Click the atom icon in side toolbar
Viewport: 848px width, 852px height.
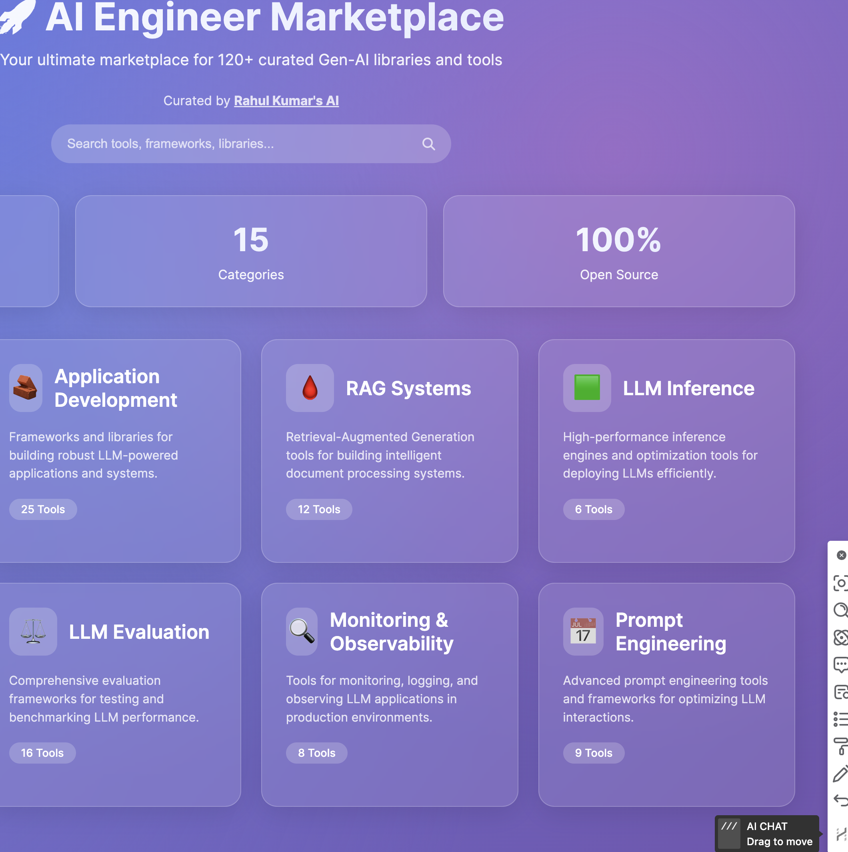tap(841, 638)
